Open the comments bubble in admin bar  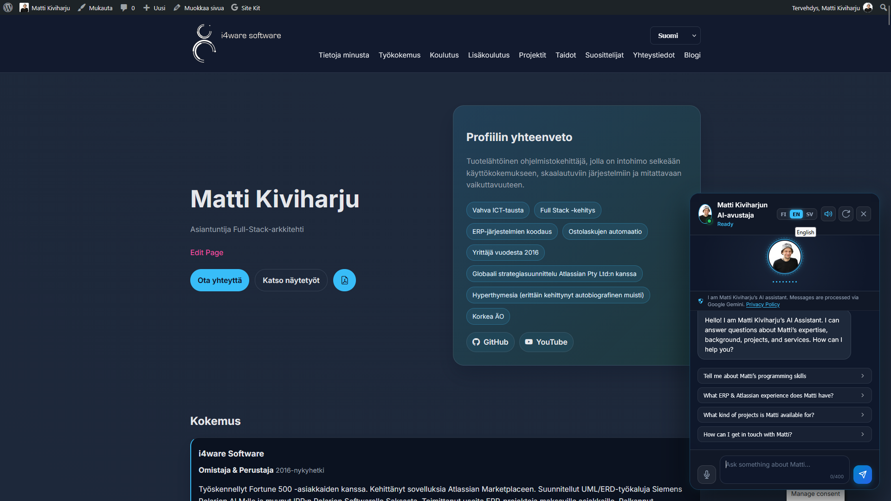[x=128, y=7]
